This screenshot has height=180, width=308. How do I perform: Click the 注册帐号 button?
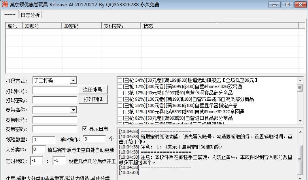(93, 90)
